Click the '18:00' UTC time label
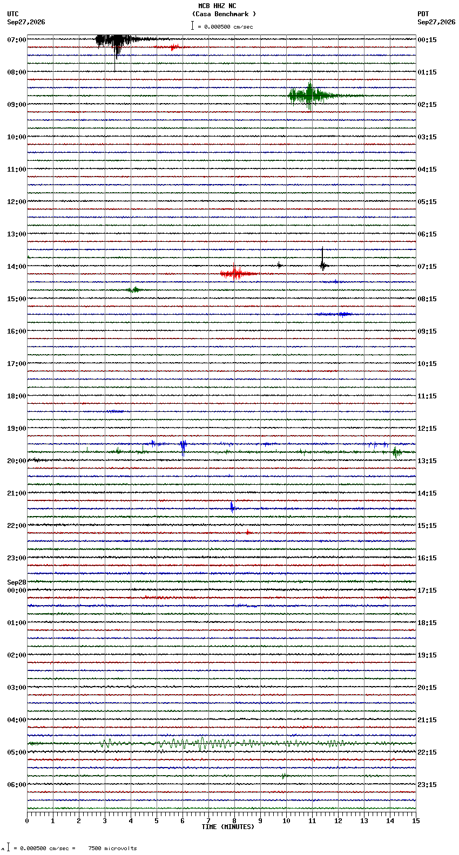Viewport: 459px width, 855px height. coord(17,396)
